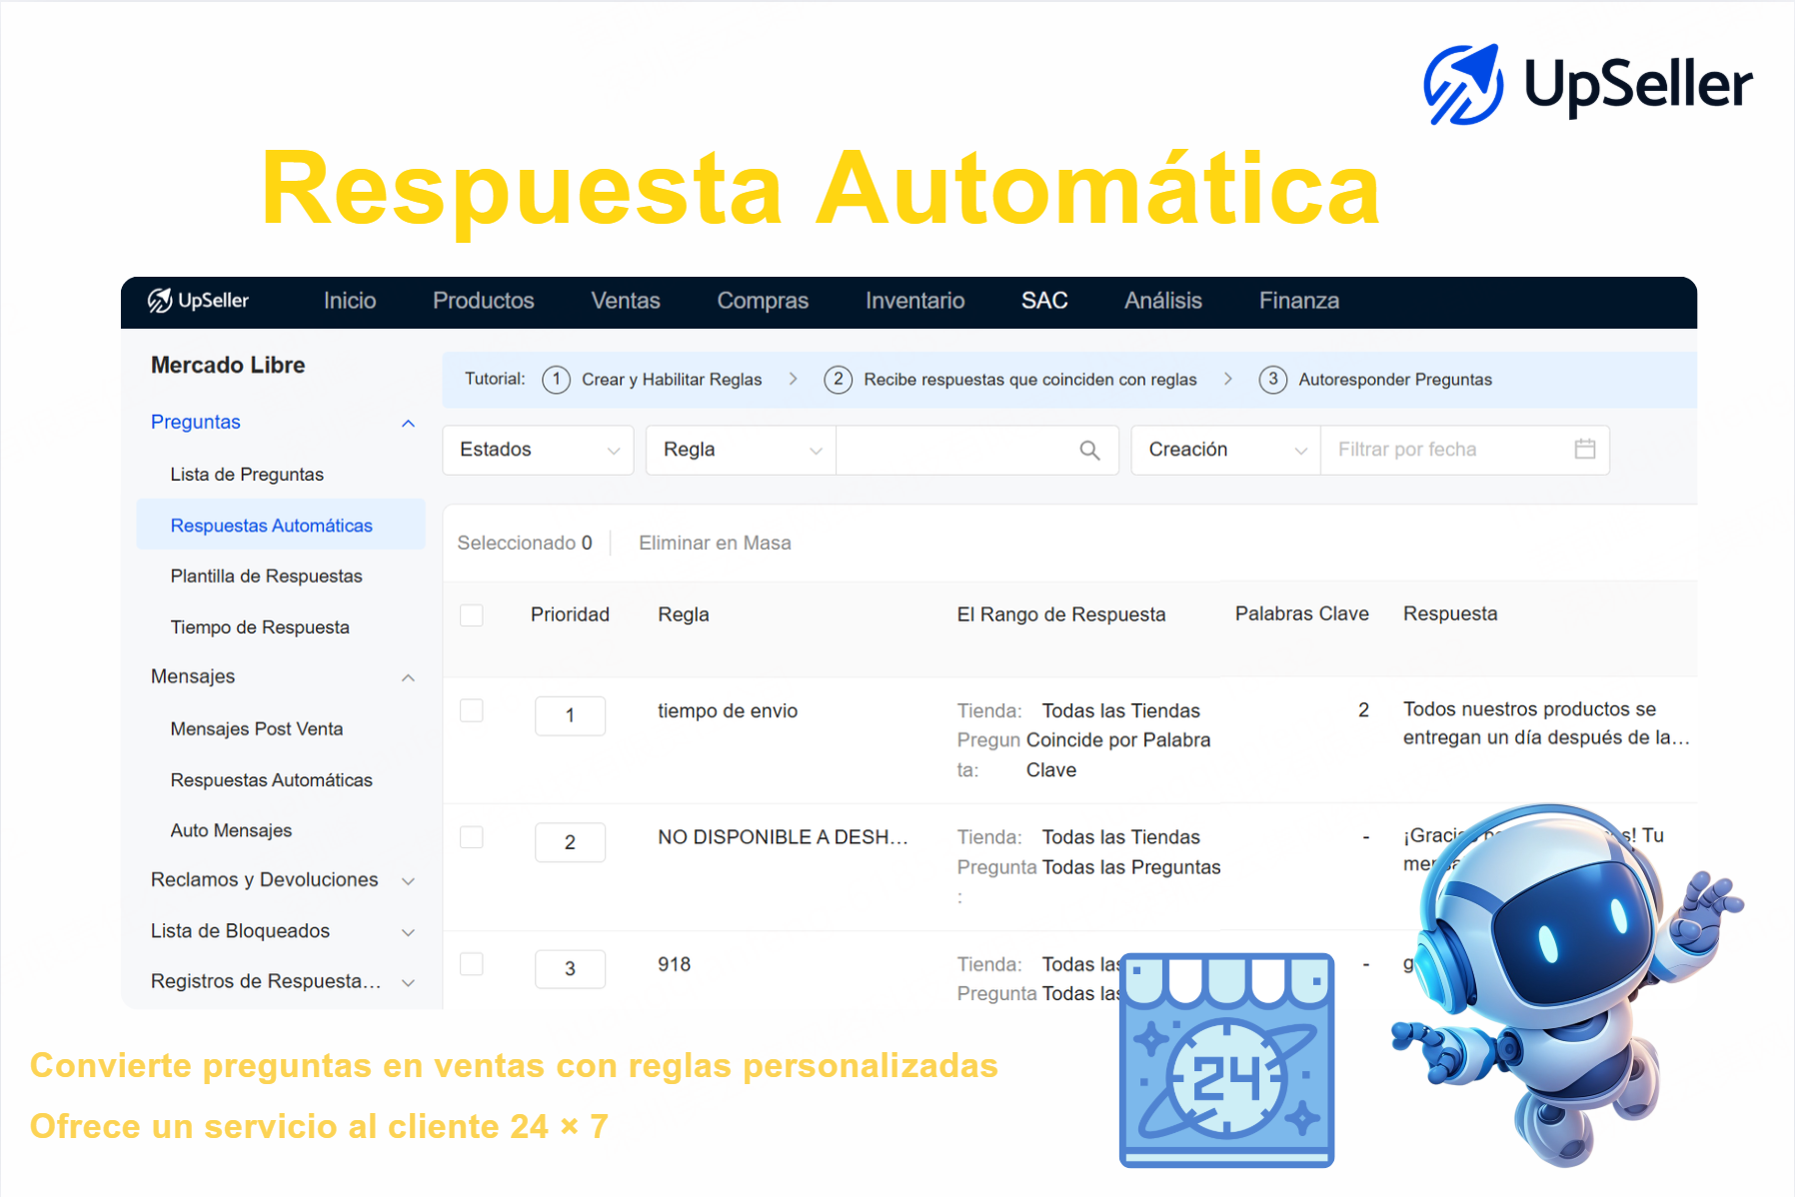Click the Eliminar en Masa action
The height and width of the screenshot is (1197, 1795).
pyautogui.click(x=715, y=543)
